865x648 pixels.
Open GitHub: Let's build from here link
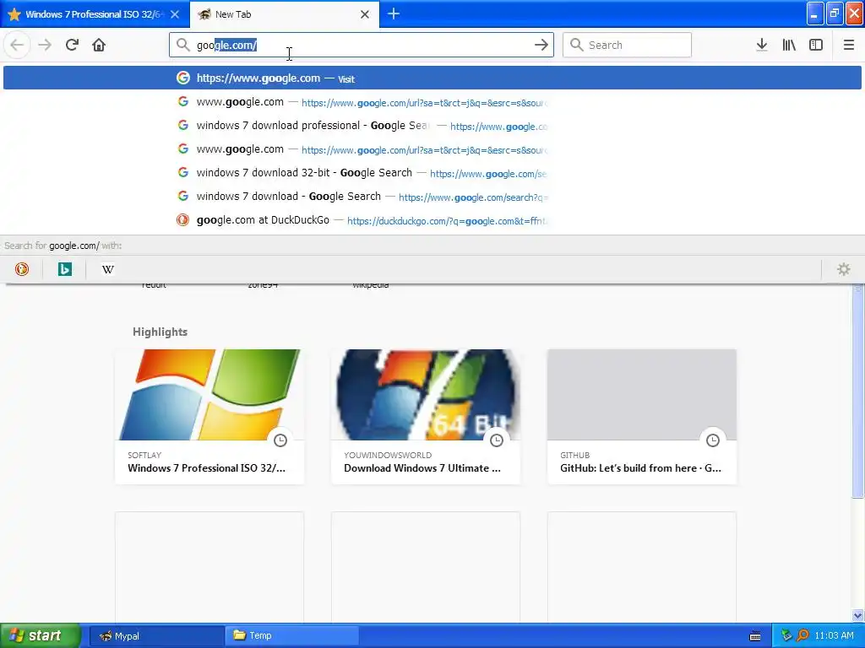click(640, 467)
